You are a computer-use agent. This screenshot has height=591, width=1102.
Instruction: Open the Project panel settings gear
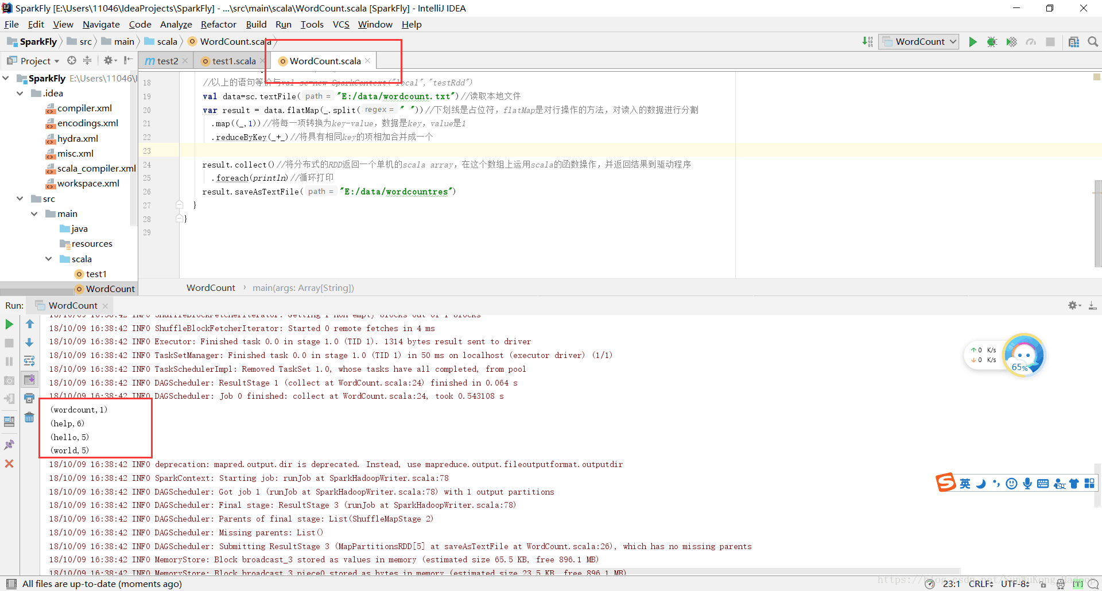coord(108,60)
